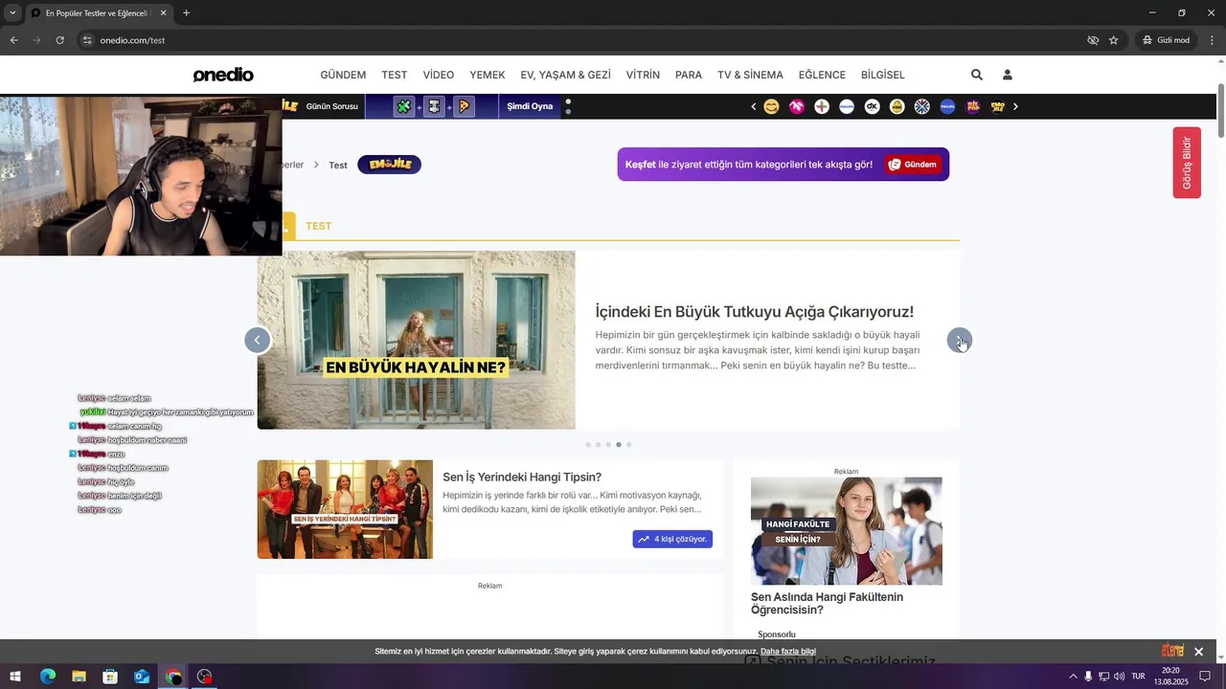Bookmark this page with the star icon
This screenshot has height=689, width=1226.
[1113, 40]
